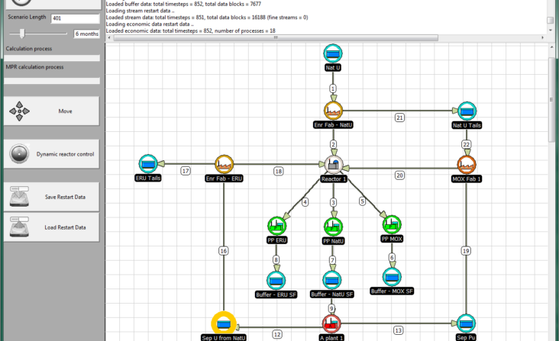
Task: Click stream label 1 below Nat U
Action: tap(333, 88)
